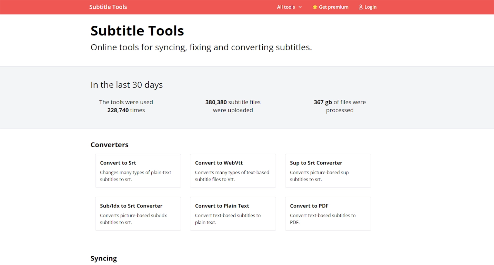Click the star icon beside Get premium
This screenshot has width=494, height=265.
click(x=315, y=7)
